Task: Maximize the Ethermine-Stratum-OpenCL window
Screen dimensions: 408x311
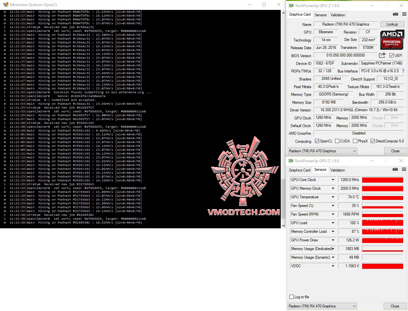Action: [x=264, y=4]
